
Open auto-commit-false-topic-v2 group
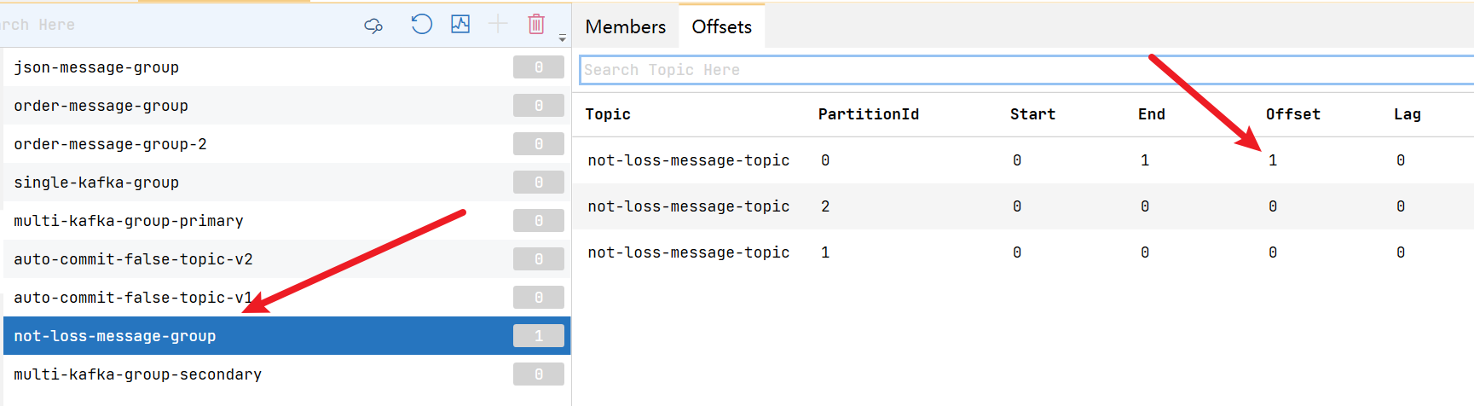tap(286, 258)
